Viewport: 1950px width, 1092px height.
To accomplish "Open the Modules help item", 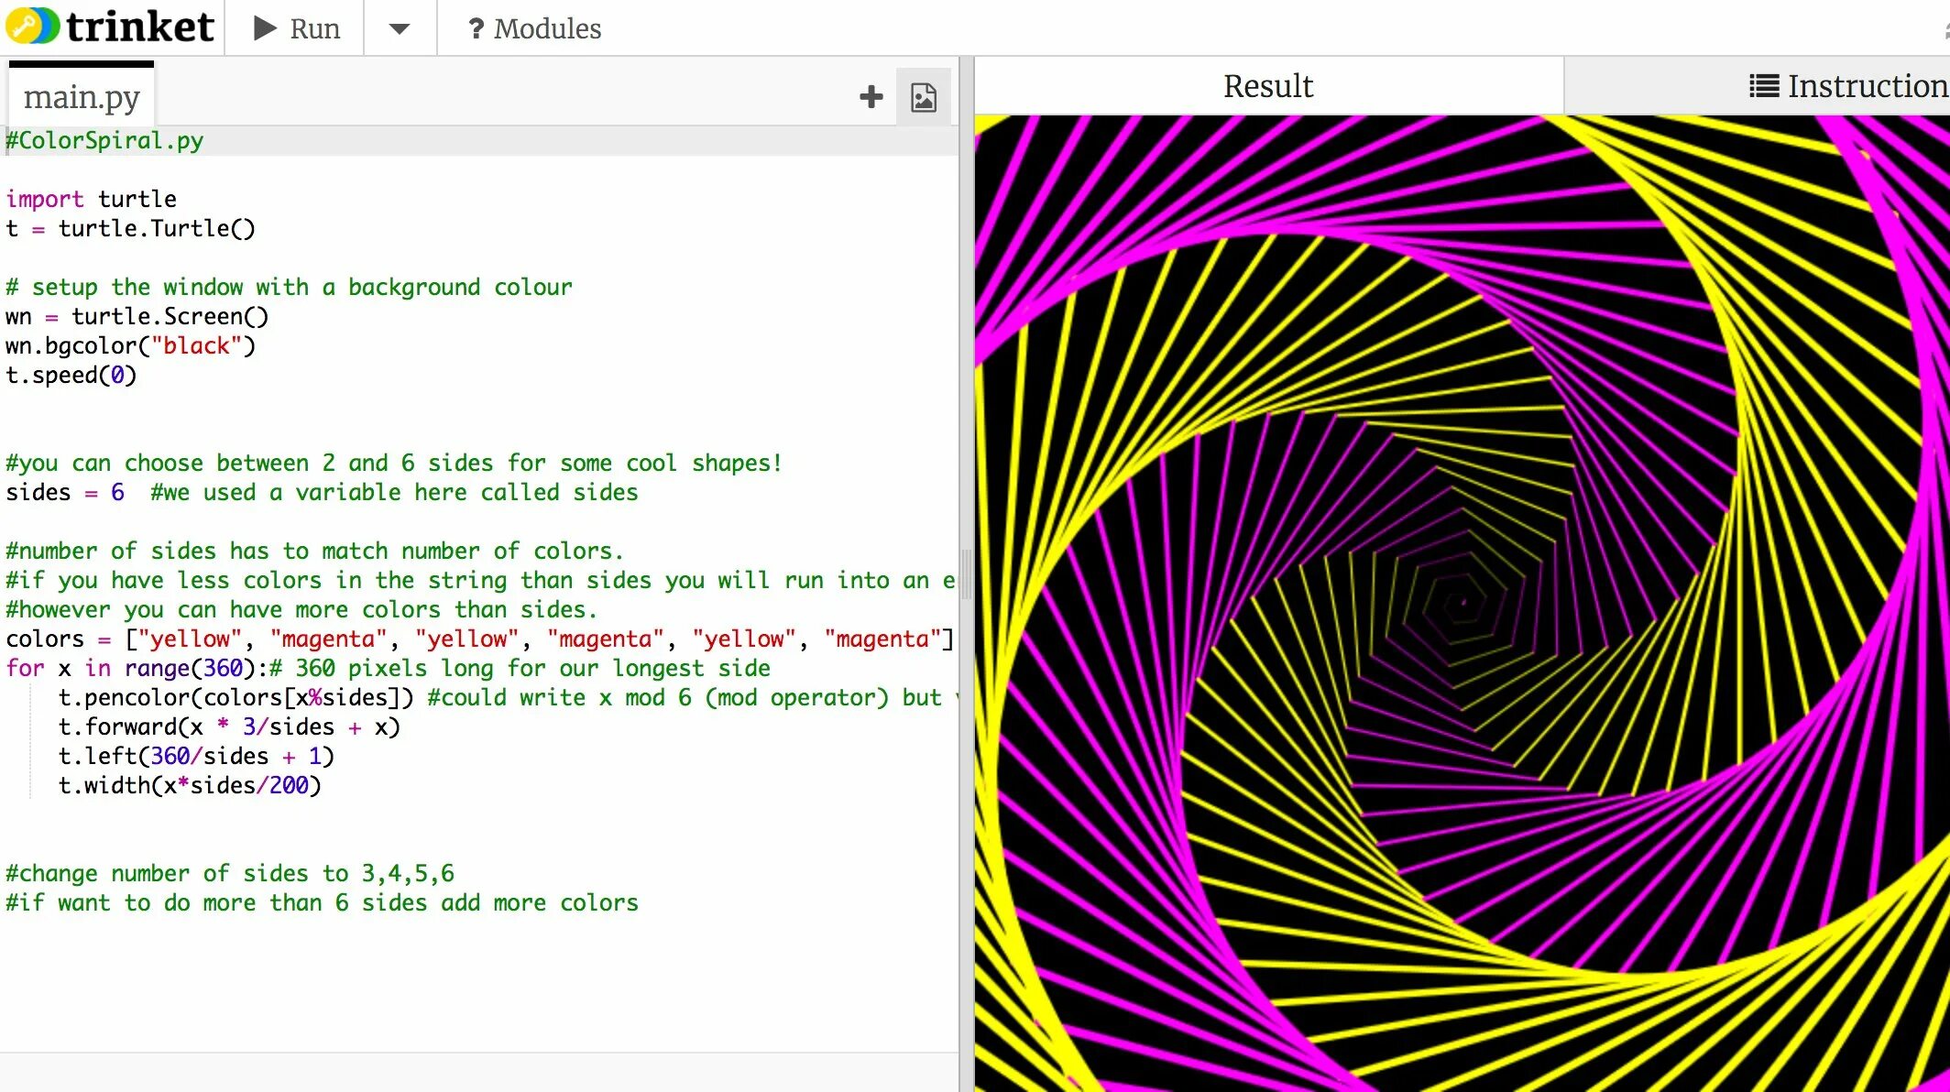I will click(x=534, y=28).
